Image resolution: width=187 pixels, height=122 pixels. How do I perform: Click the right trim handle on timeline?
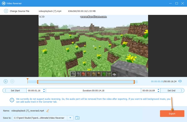[134, 82]
